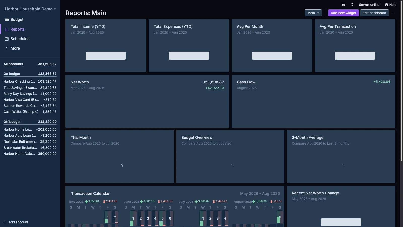Open the Cash Flow report title
Image resolution: width=403 pixels, height=227 pixels.
coord(246,82)
